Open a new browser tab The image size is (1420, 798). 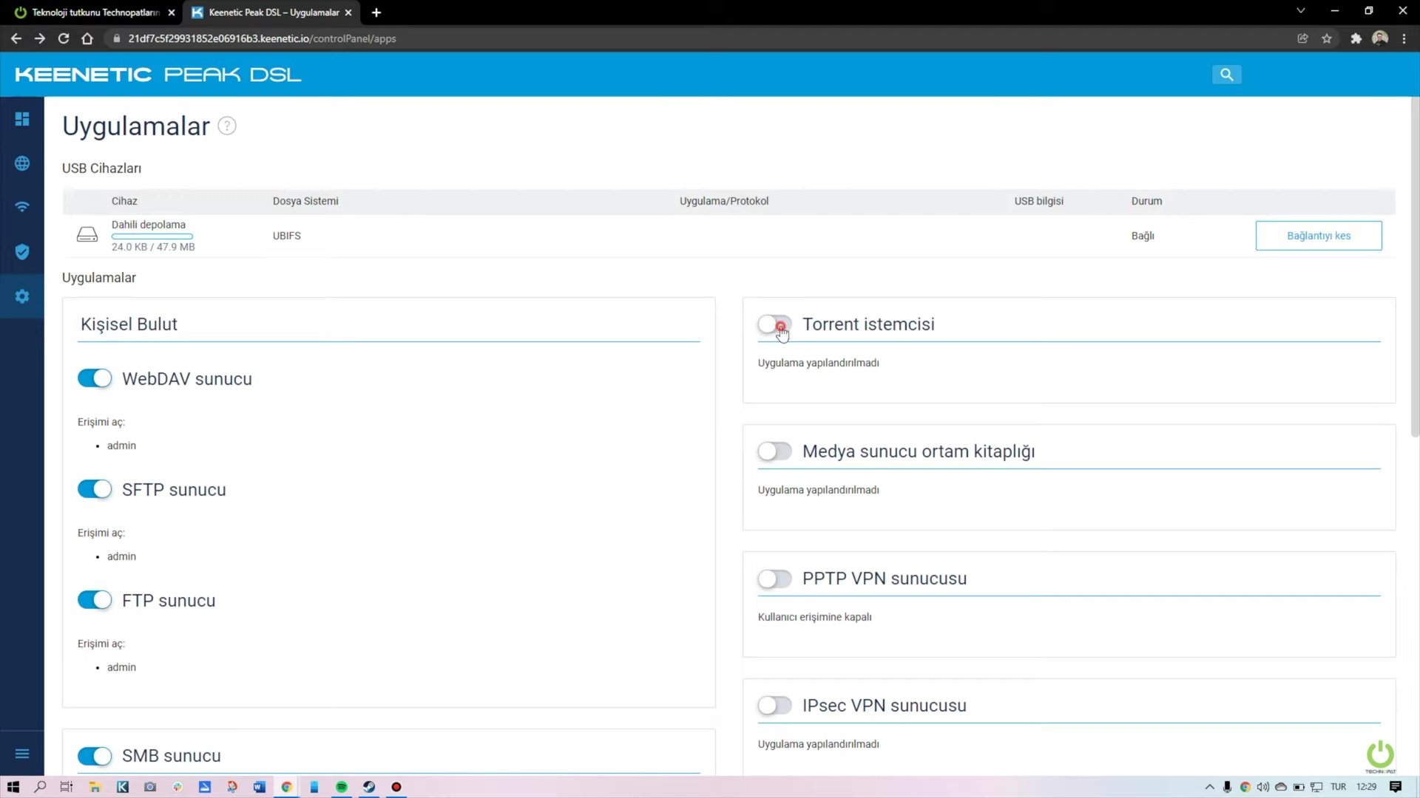(x=376, y=13)
